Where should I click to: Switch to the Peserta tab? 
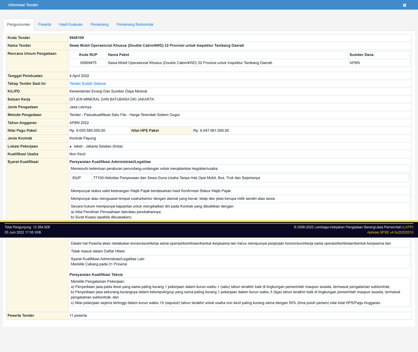45,24
